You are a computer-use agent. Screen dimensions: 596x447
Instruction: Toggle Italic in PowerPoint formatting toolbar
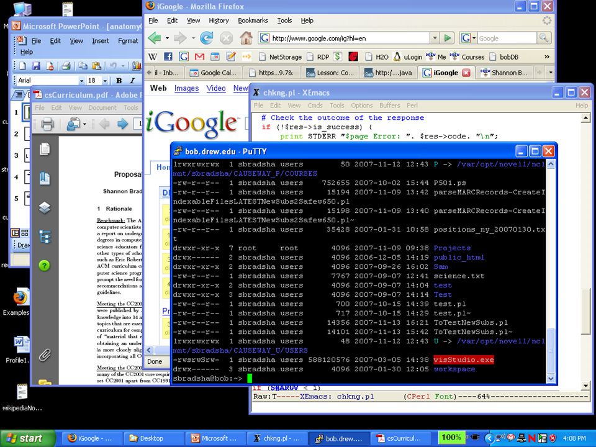coord(132,81)
